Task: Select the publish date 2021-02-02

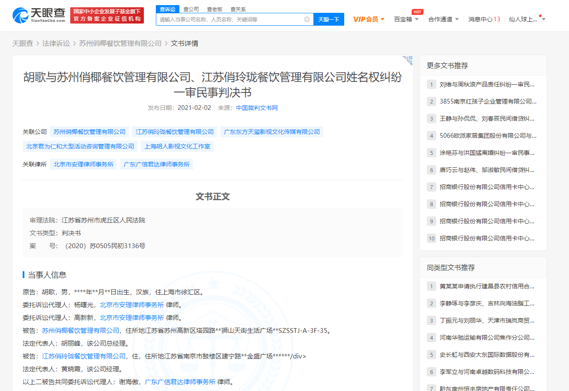Action: tap(194, 108)
